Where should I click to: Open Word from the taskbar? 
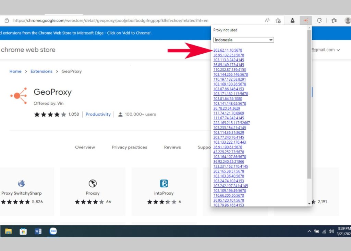click(38, 231)
